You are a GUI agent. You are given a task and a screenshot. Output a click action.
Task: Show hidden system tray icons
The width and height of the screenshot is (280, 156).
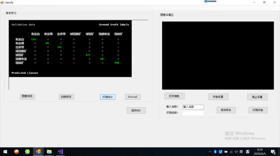coord(210,152)
